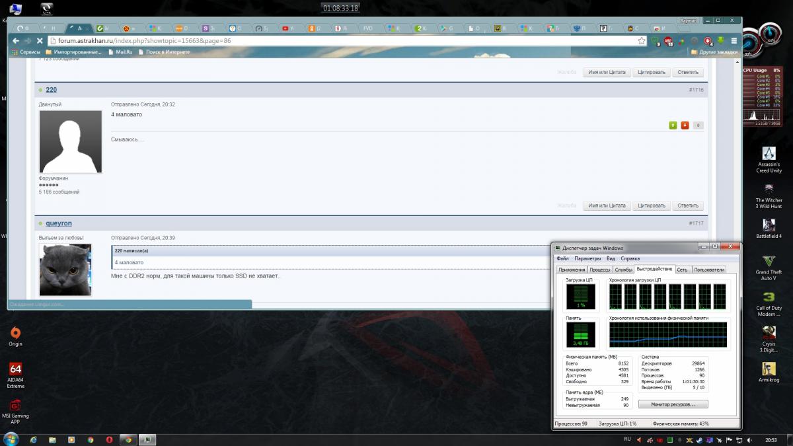
Task: Click the Adblock Plus extension icon
Action: [x=668, y=41]
